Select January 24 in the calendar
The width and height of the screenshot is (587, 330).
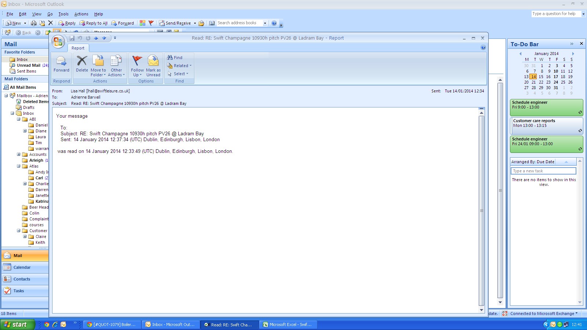(555, 82)
